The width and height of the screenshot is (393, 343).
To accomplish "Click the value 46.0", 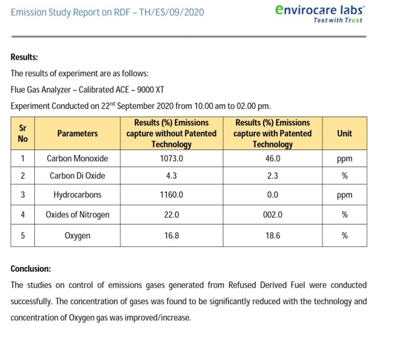I will coord(273,159).
